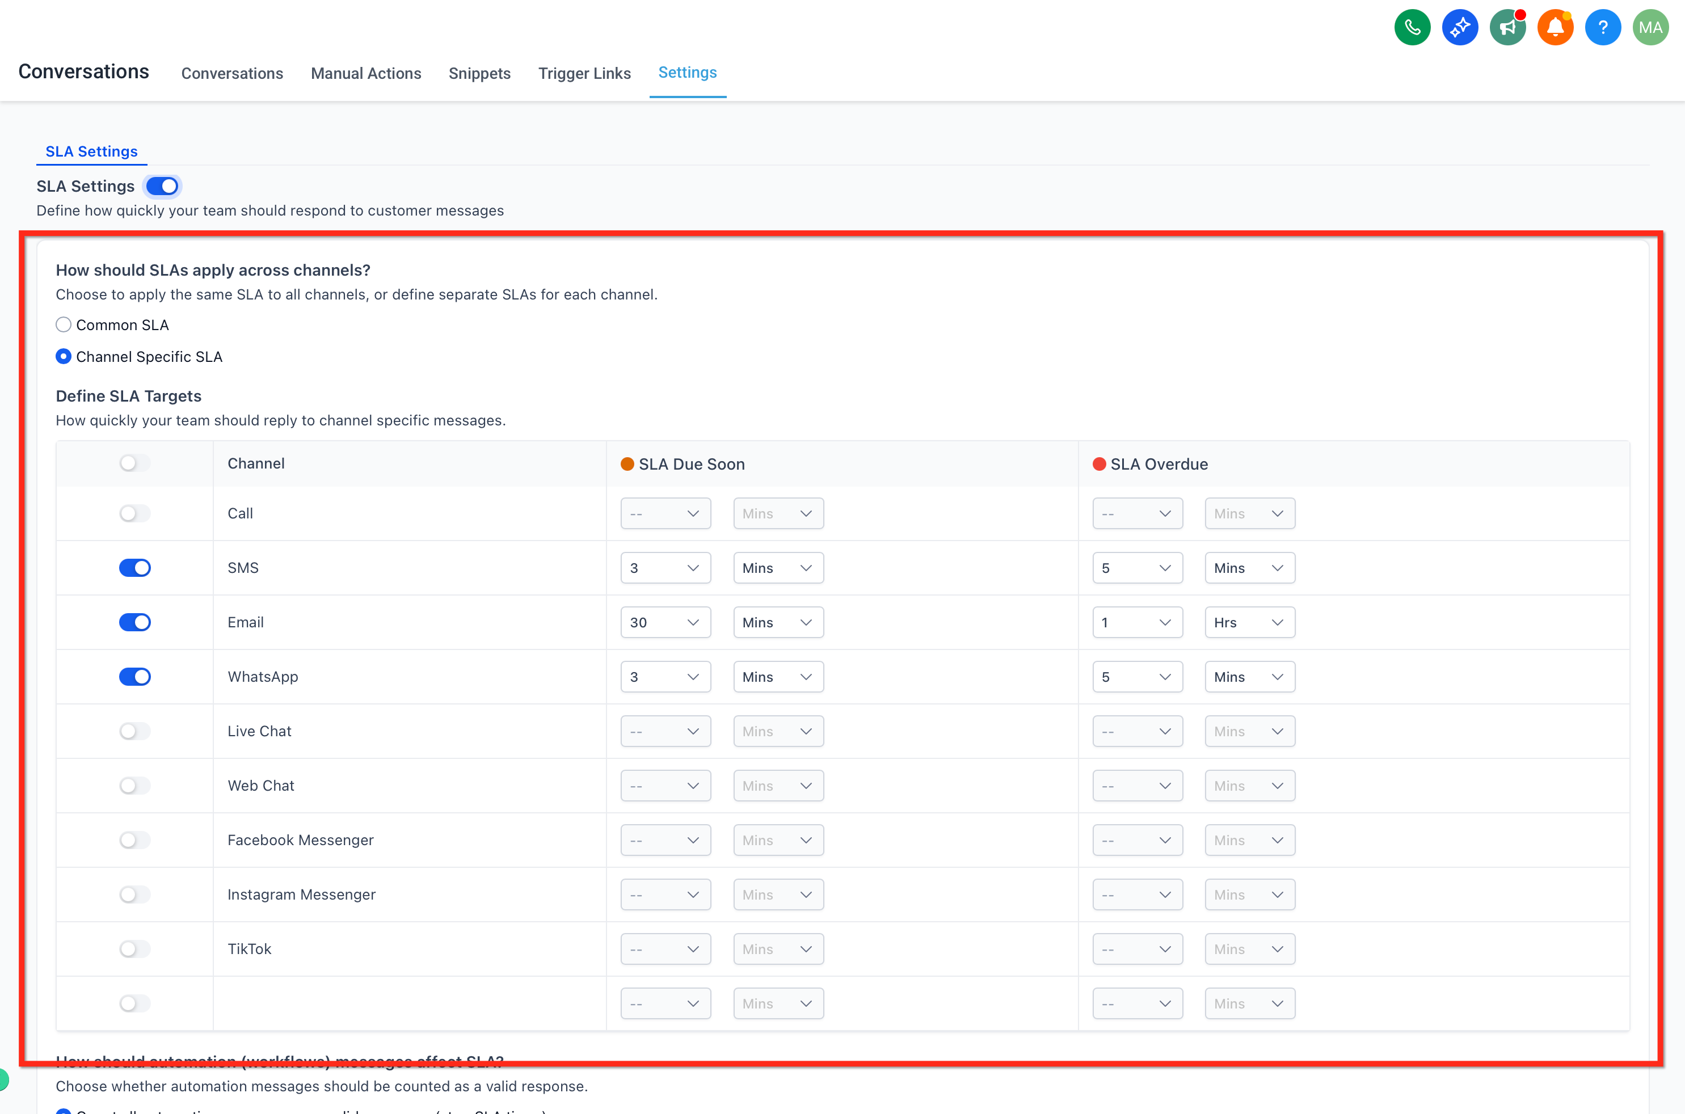
Task: Open the Call Due Soon value dropdown
Action: coord(665,513)
